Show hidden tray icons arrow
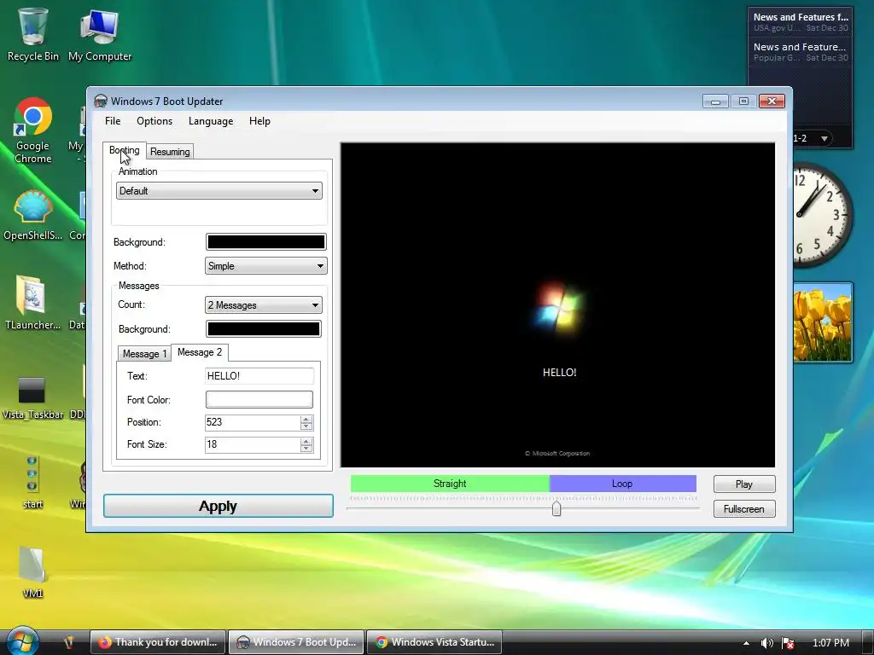 coord(746,643)
